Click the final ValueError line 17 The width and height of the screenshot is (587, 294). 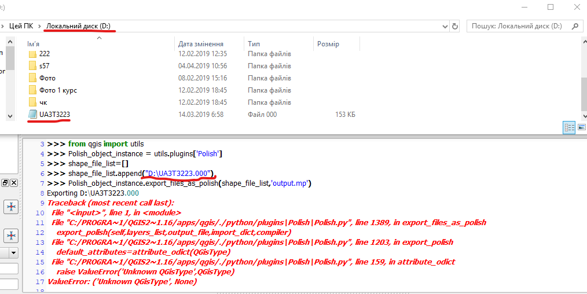pyautogui.click(x=122, y=282)
